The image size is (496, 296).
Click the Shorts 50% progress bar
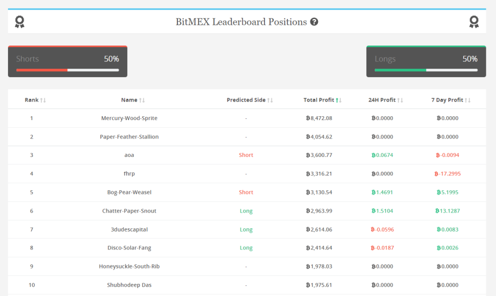coord(68,70)
